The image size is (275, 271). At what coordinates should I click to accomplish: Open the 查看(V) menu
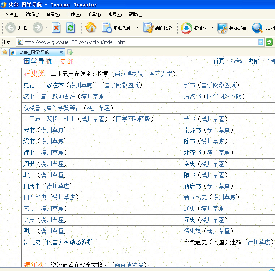53,14
